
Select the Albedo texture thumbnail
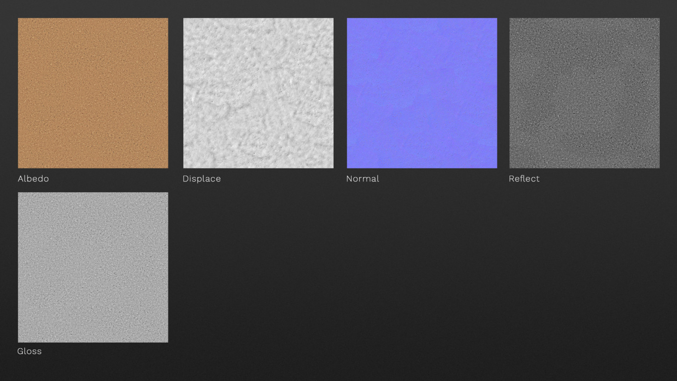point(93,93)
